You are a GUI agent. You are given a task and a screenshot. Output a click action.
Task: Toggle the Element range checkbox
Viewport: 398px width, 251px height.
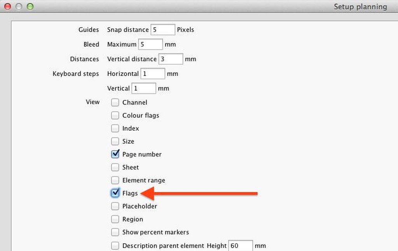point(115,180)
